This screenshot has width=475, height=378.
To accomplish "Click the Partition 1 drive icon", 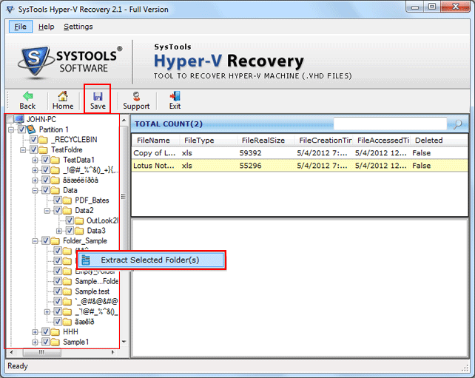I will tap(31, 129).
